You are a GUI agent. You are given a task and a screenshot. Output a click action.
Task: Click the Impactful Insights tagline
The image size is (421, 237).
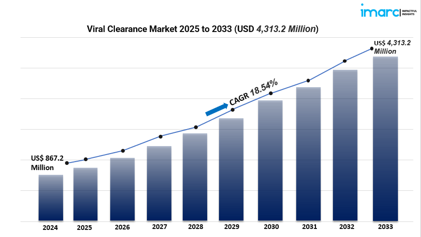pos(409,12)
